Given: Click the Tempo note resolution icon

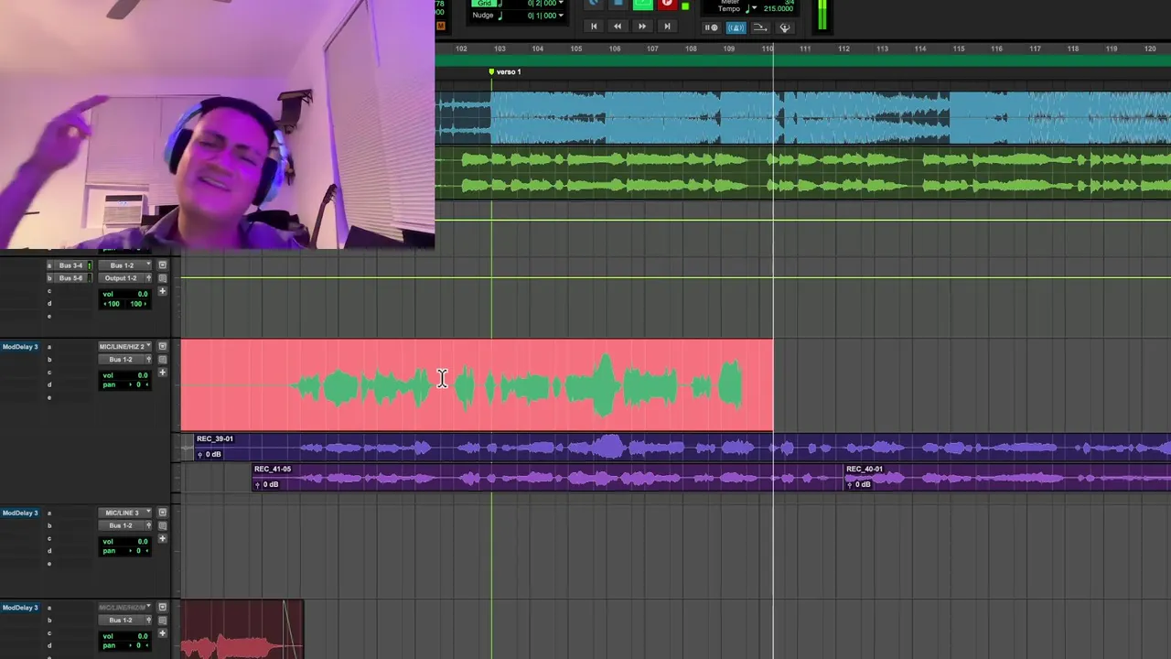Looking at the screenshot, I should tap(748, 8).
